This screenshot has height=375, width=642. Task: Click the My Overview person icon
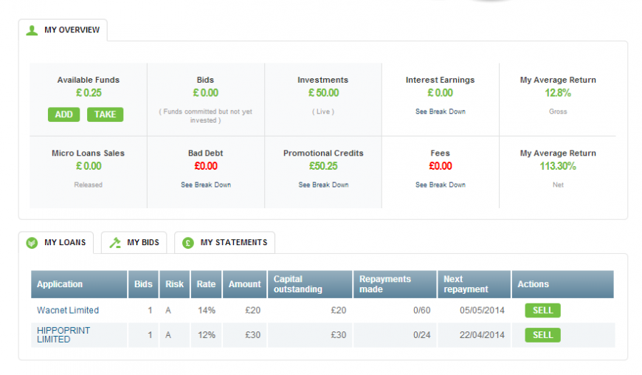32,30
